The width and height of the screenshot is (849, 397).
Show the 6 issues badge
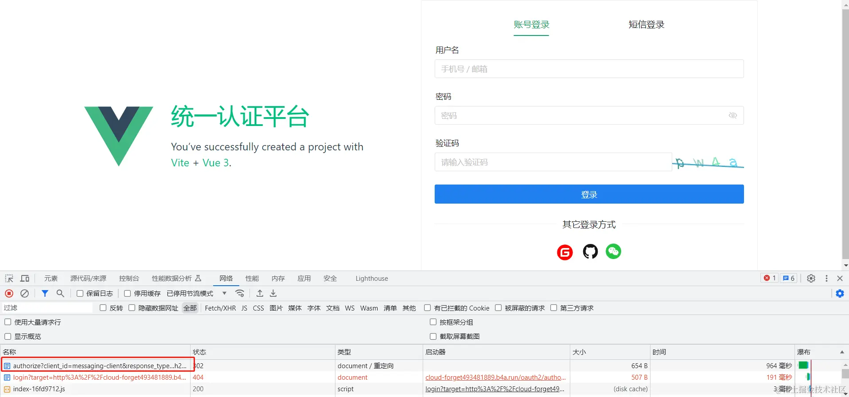789,278
